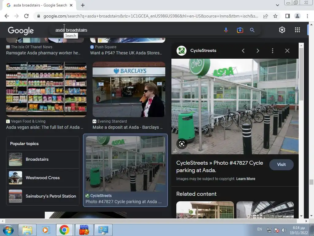
Task: Go to previous image in preview panel
Action: pyautogui.click(x=243, y=51)
